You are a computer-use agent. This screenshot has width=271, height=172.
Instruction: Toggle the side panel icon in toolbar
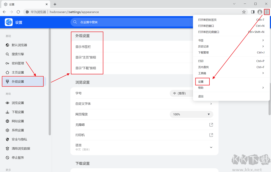click(x=253, y=12)
